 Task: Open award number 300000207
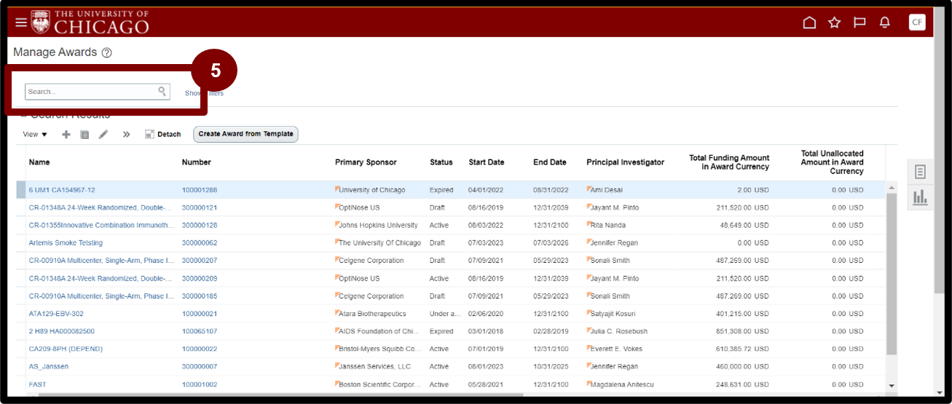pos(200,261)
